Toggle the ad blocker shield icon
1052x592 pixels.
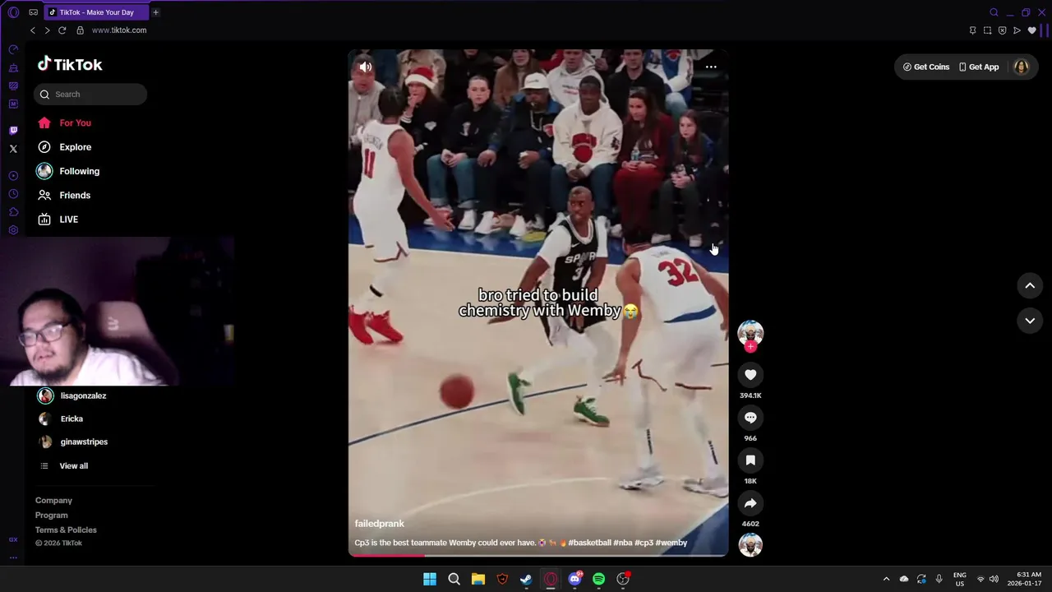click(x=1002, y=30)
